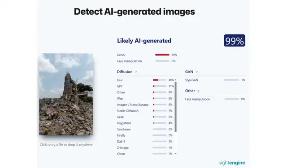
Task: Click the GenAI 99% progress bar
Action: (162, 55)
